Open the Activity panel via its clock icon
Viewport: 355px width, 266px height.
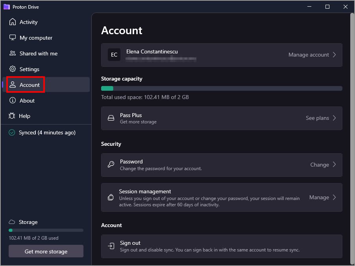(x=13, y=22)
